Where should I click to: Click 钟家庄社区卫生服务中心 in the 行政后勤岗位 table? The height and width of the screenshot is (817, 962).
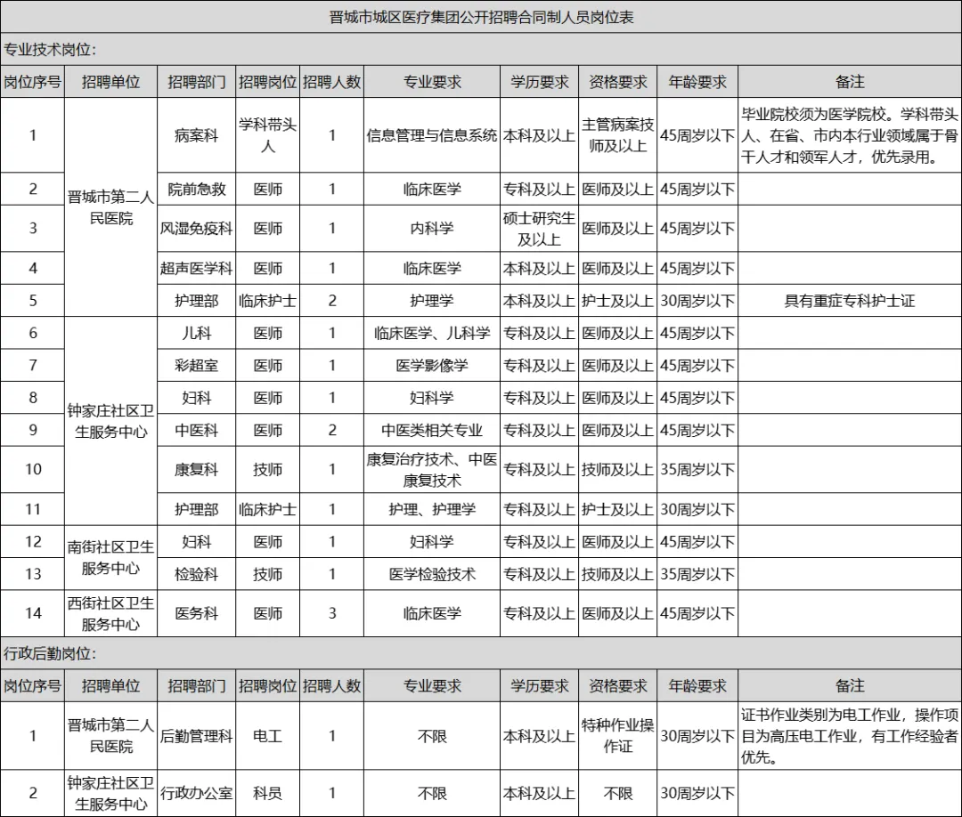click(x=110, y=793)
